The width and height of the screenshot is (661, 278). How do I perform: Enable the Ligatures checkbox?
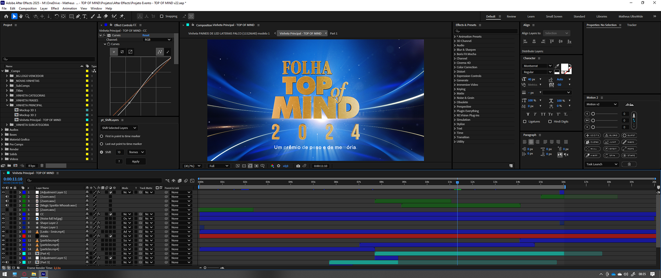[525, 121]
